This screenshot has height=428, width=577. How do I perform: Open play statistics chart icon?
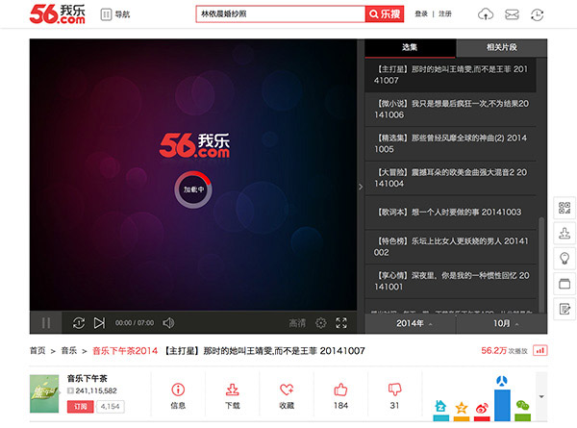pyautogui.click(x=539, y=351)
